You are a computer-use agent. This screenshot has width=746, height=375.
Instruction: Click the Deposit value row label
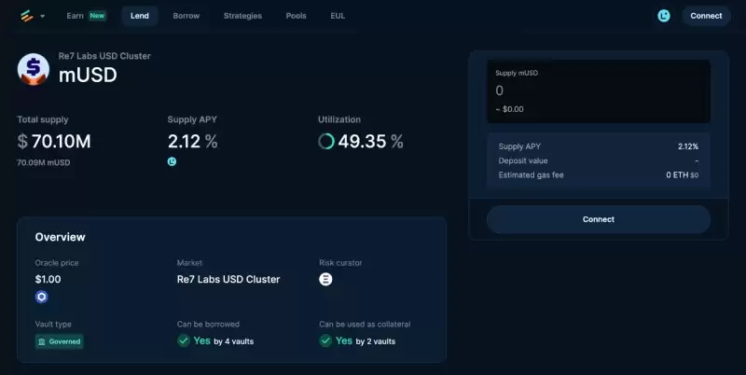pyautogui.click(x=523, y=160)
